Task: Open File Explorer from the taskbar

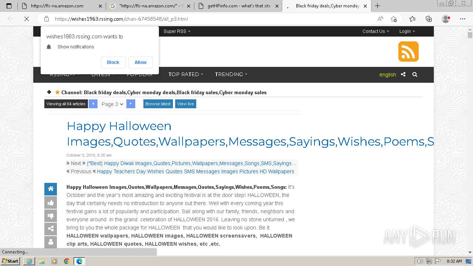Action: [x=42, y=261]
